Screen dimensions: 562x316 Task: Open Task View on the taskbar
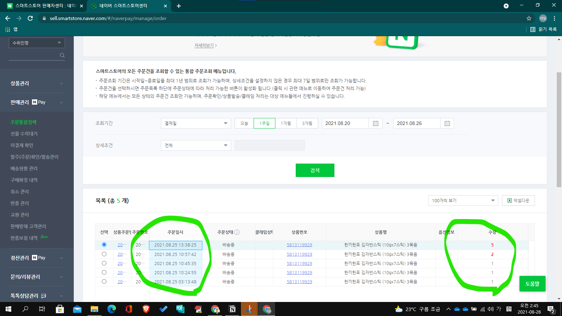pyautogui.click(x=42, y=309)
